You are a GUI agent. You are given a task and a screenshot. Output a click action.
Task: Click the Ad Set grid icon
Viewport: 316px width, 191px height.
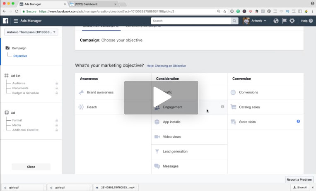pyautogui.click(x=7, y=76)
